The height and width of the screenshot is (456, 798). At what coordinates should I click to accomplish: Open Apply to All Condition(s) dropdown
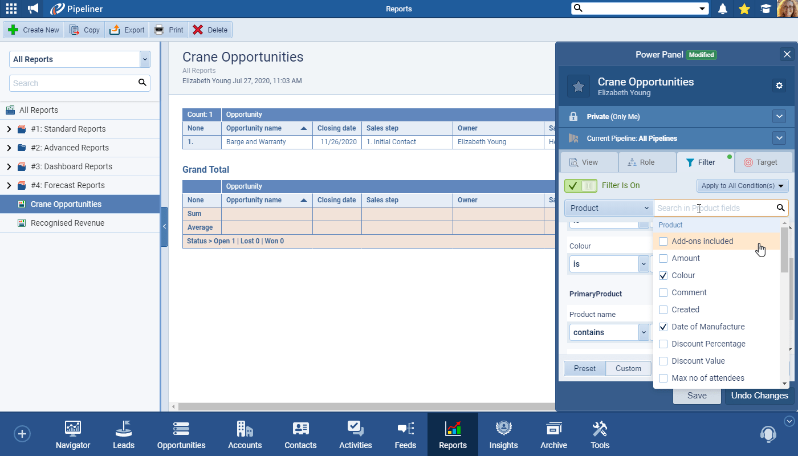click(x=742, y=186)
